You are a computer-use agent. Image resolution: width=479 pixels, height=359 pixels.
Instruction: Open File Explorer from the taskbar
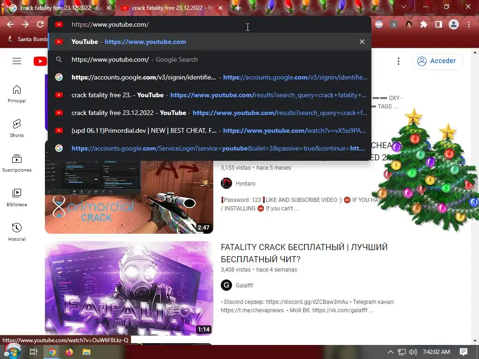87,352
